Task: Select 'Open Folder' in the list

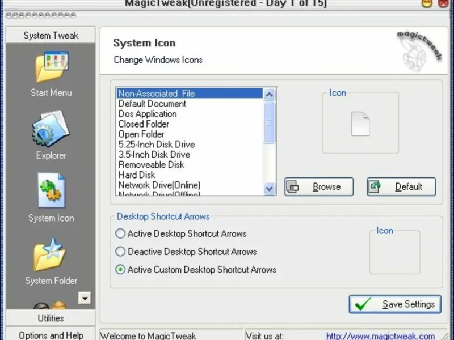Action: [x=190, y=134]
